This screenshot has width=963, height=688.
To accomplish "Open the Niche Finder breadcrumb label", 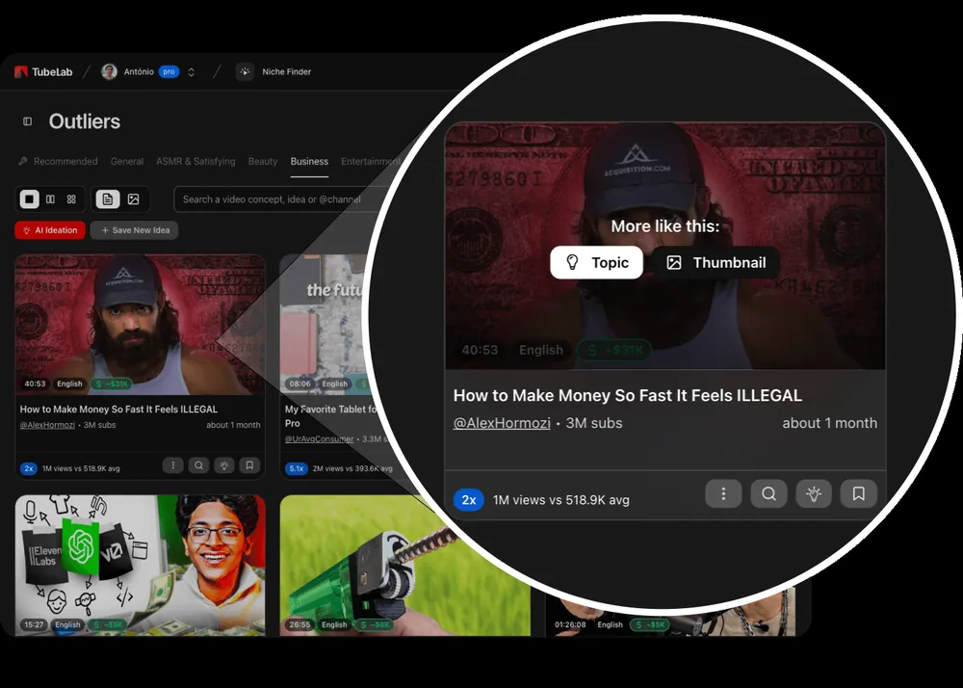I will tap(286, 72).
